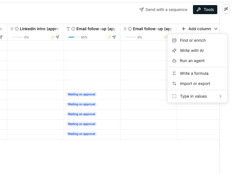This screenshot has height=175, width=232.
Task: Click the Write a formula sigma icon
Action: click(174, 73)
